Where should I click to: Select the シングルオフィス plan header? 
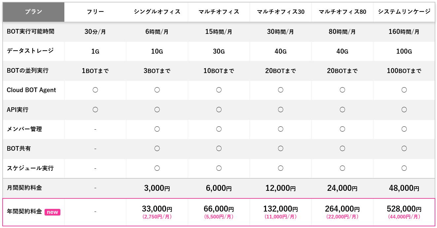157,12
